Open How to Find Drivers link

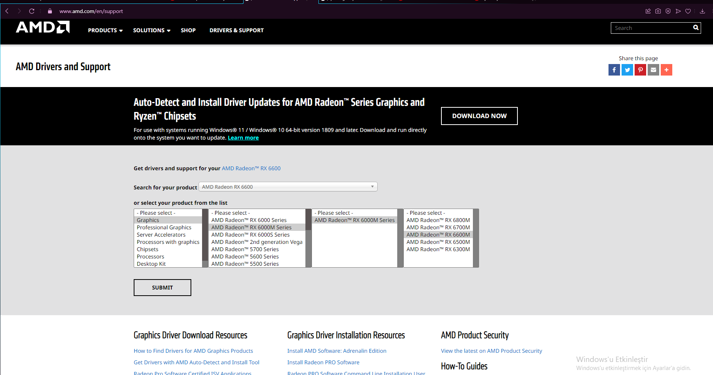point(193,351)
